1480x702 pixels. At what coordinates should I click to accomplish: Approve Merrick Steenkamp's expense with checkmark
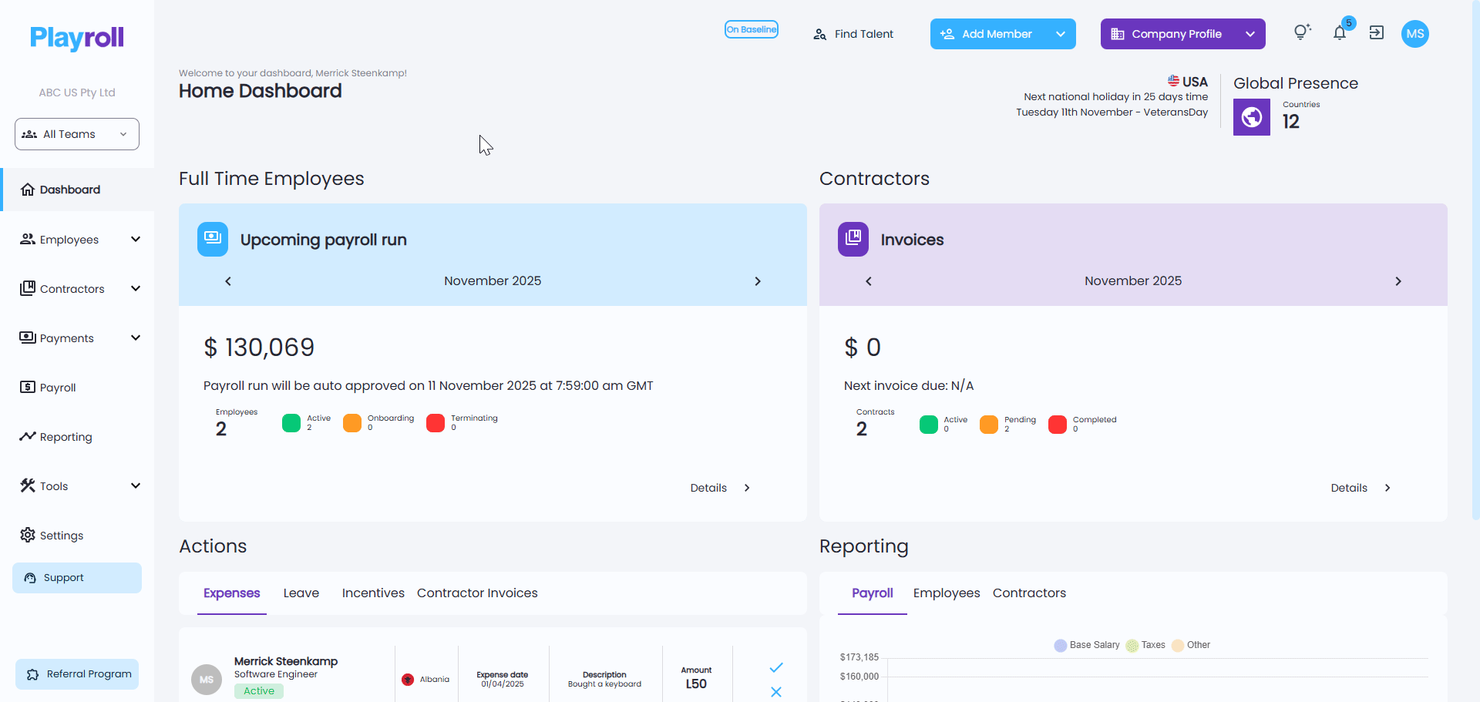pos(776,667)
